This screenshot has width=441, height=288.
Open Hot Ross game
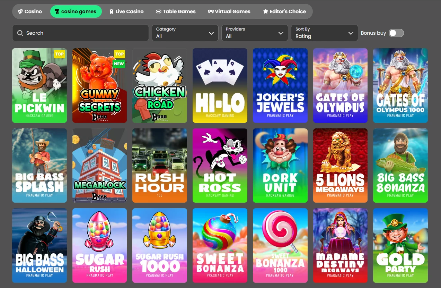(220, 166)
